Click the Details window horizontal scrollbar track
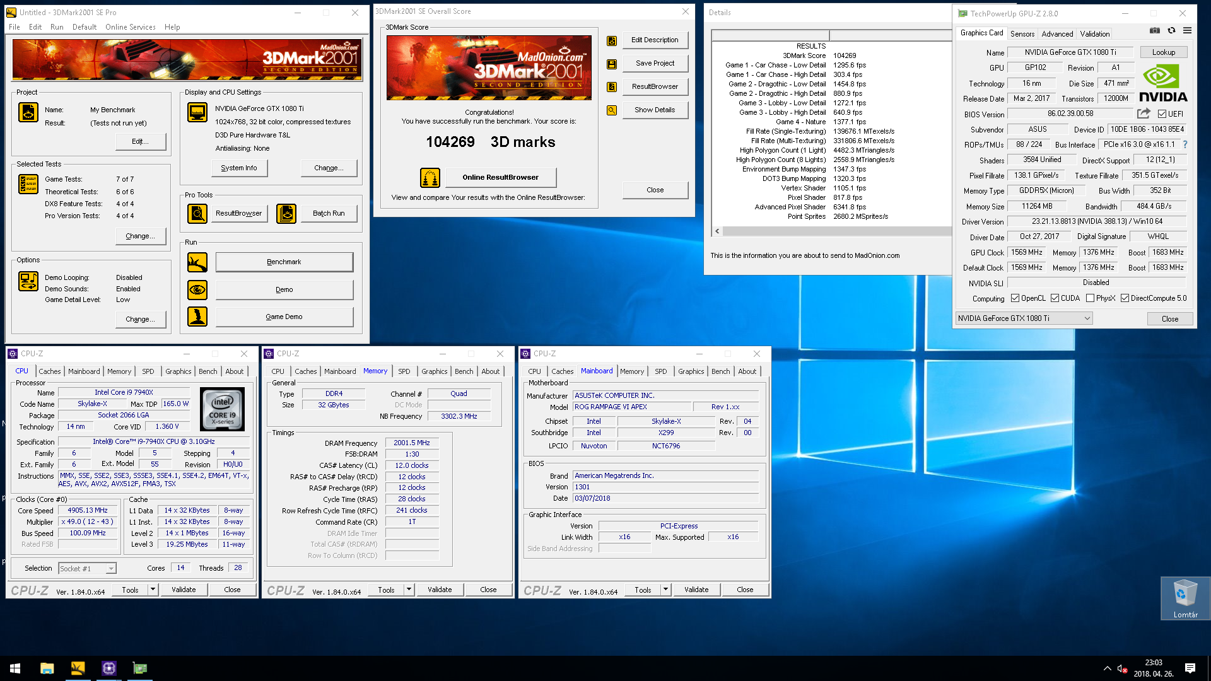Image resolution: width=1211 pixels, height=681 pixels. tap(837, 231)
